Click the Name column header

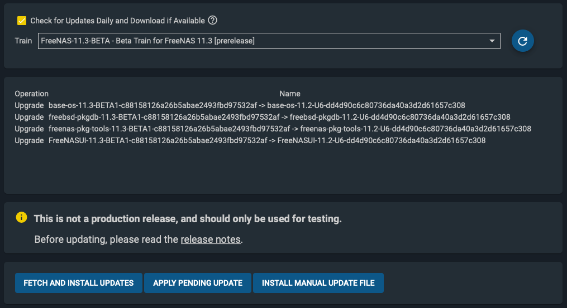pos(290,94)
